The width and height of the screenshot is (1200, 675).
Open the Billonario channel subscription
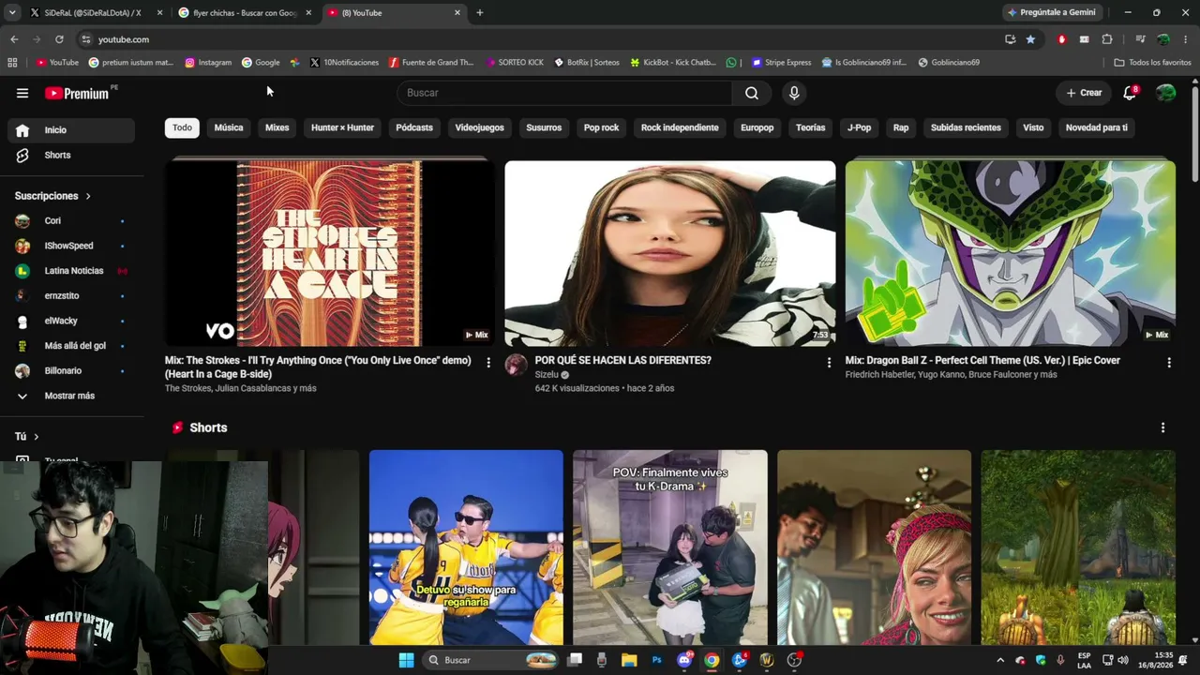pos(71,371)
